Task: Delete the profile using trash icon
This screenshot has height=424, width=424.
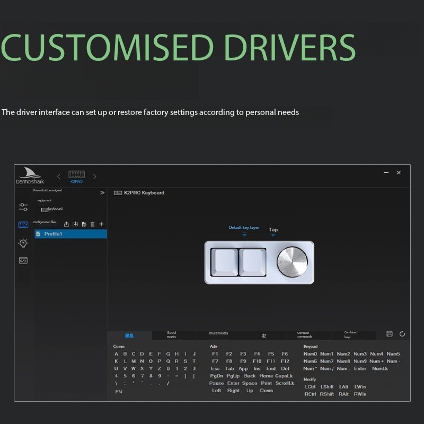Action: 93,224
